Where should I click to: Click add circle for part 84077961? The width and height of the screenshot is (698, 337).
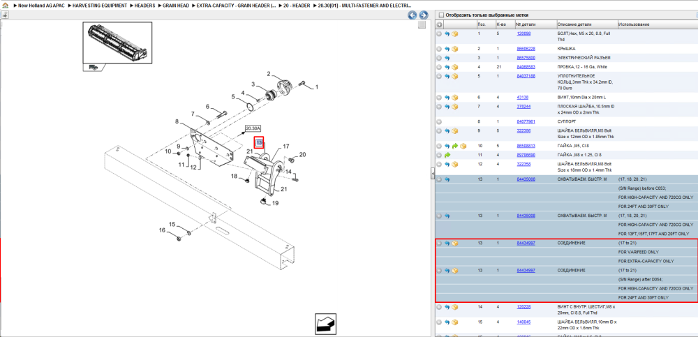(x=439, y=121)
